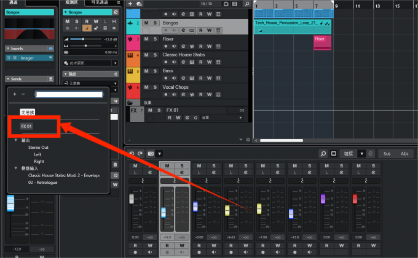Select FX 01 in routing list
Viewport: 418px width, 258px height.
[x=26, y=126]
